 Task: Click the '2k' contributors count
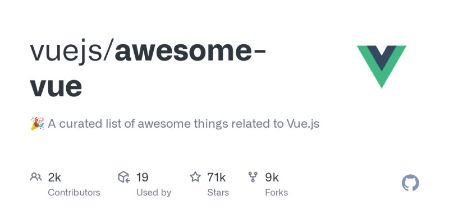tap(54, 178)
